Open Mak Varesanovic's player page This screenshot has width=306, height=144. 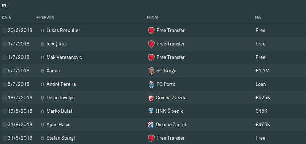pyautogui.click(x=64, y=57)
